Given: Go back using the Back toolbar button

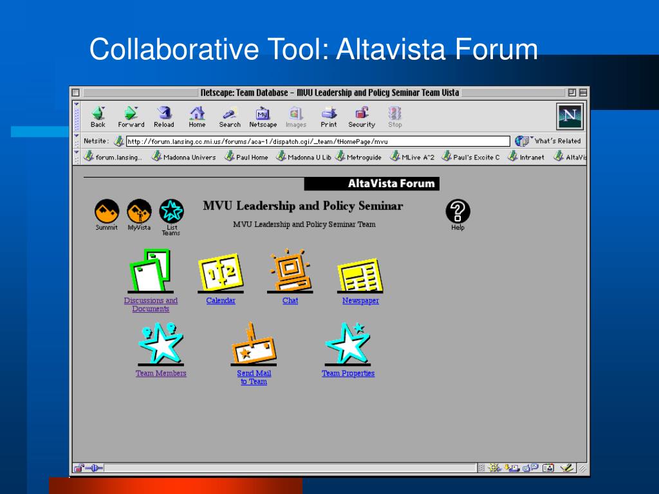Looking at the screenshot, I should [x=98, y=117].
